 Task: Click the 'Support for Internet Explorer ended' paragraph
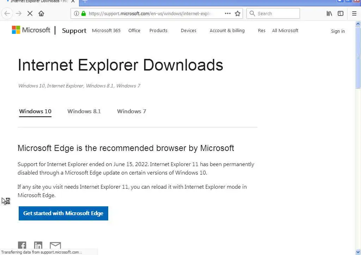point(136,169)
